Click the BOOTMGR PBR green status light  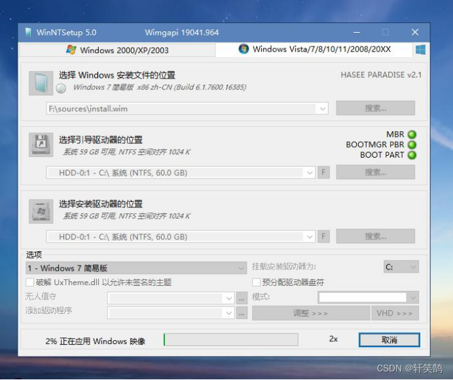pos(412,145)
